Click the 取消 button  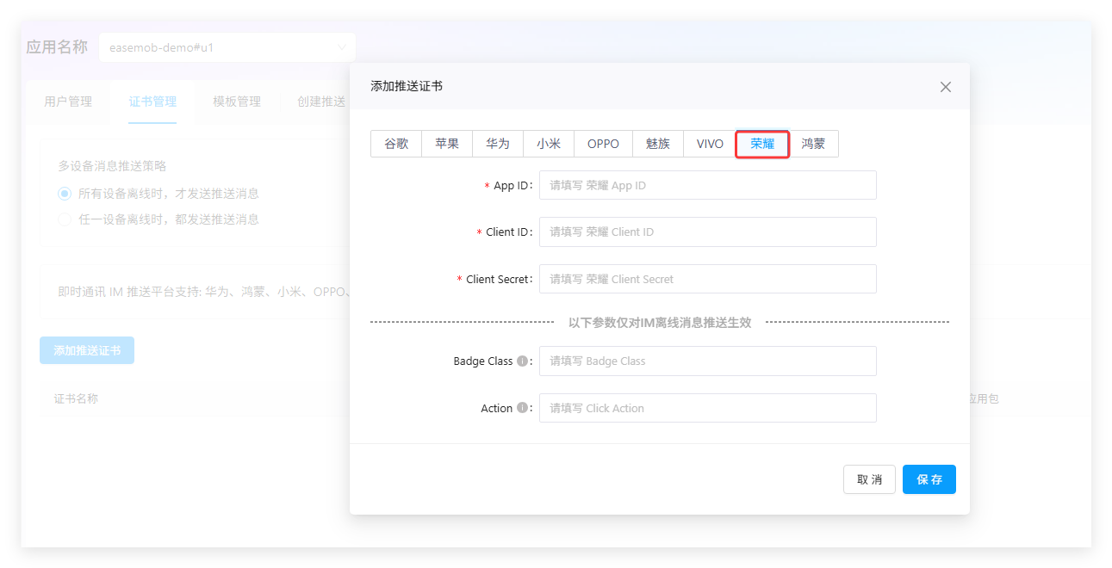coord(869,479)
